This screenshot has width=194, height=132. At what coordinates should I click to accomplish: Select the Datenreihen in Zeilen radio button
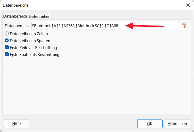tap(7, 34)
